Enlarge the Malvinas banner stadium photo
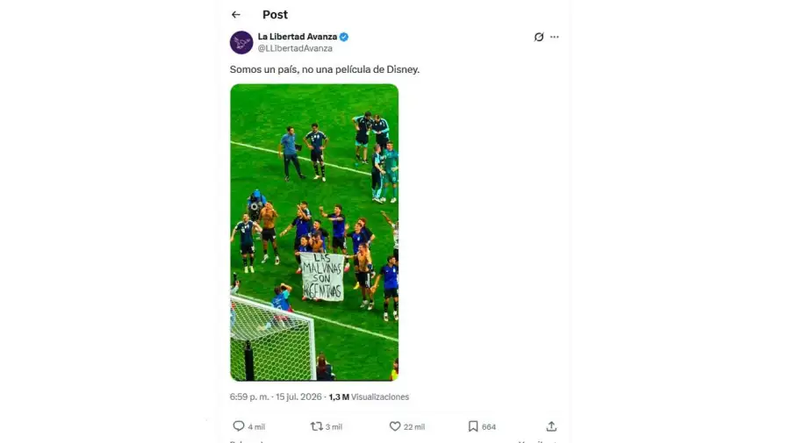Image resolution: width=790 pixels, height=443 pixels. 314,232
